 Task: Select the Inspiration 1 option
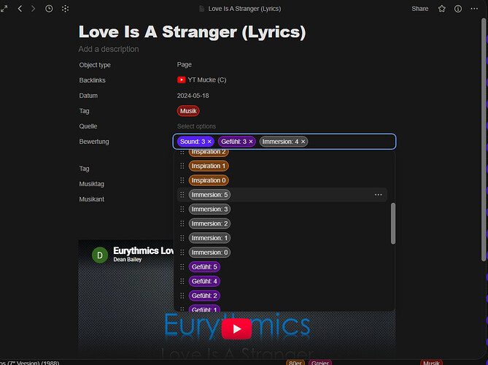208,166
